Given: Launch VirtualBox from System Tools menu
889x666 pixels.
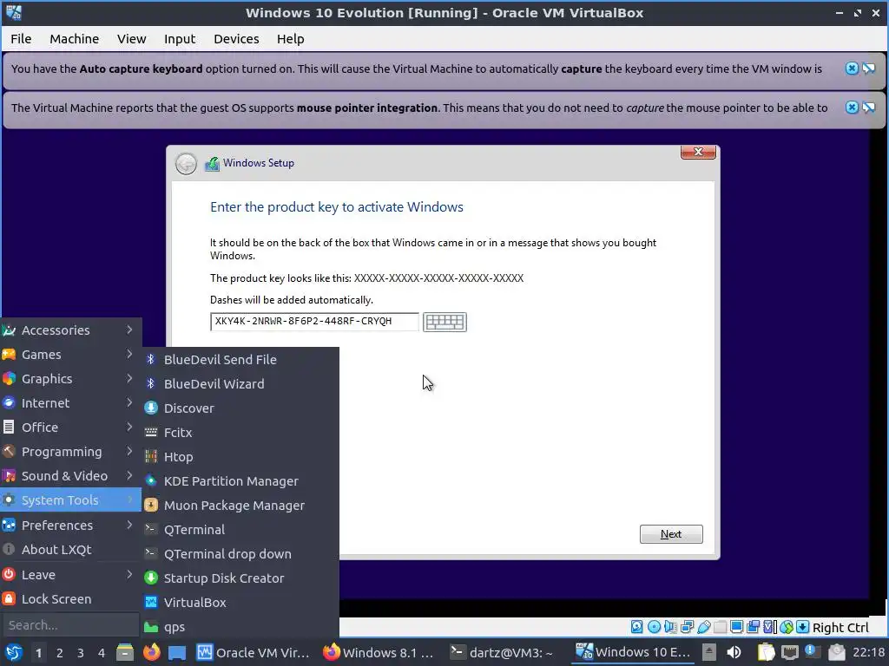Looking at the screenshot, I should (x=240, y=603).
